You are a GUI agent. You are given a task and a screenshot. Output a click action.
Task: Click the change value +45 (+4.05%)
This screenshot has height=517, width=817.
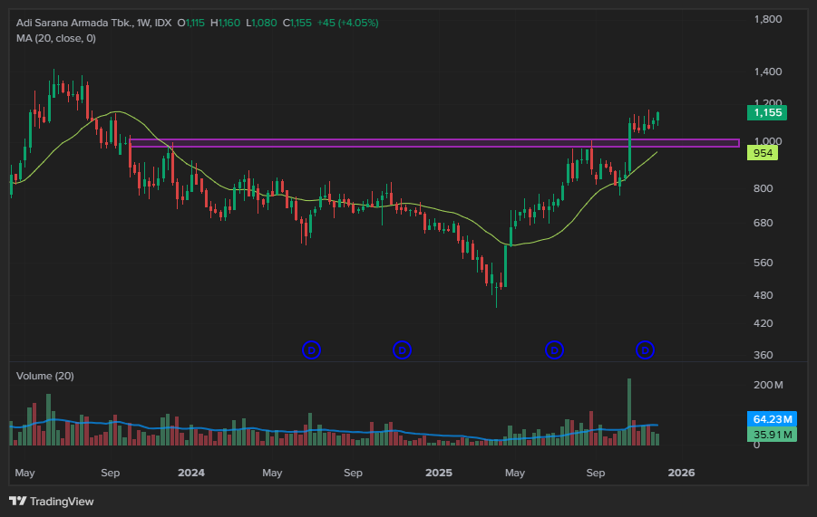point(347,23)
